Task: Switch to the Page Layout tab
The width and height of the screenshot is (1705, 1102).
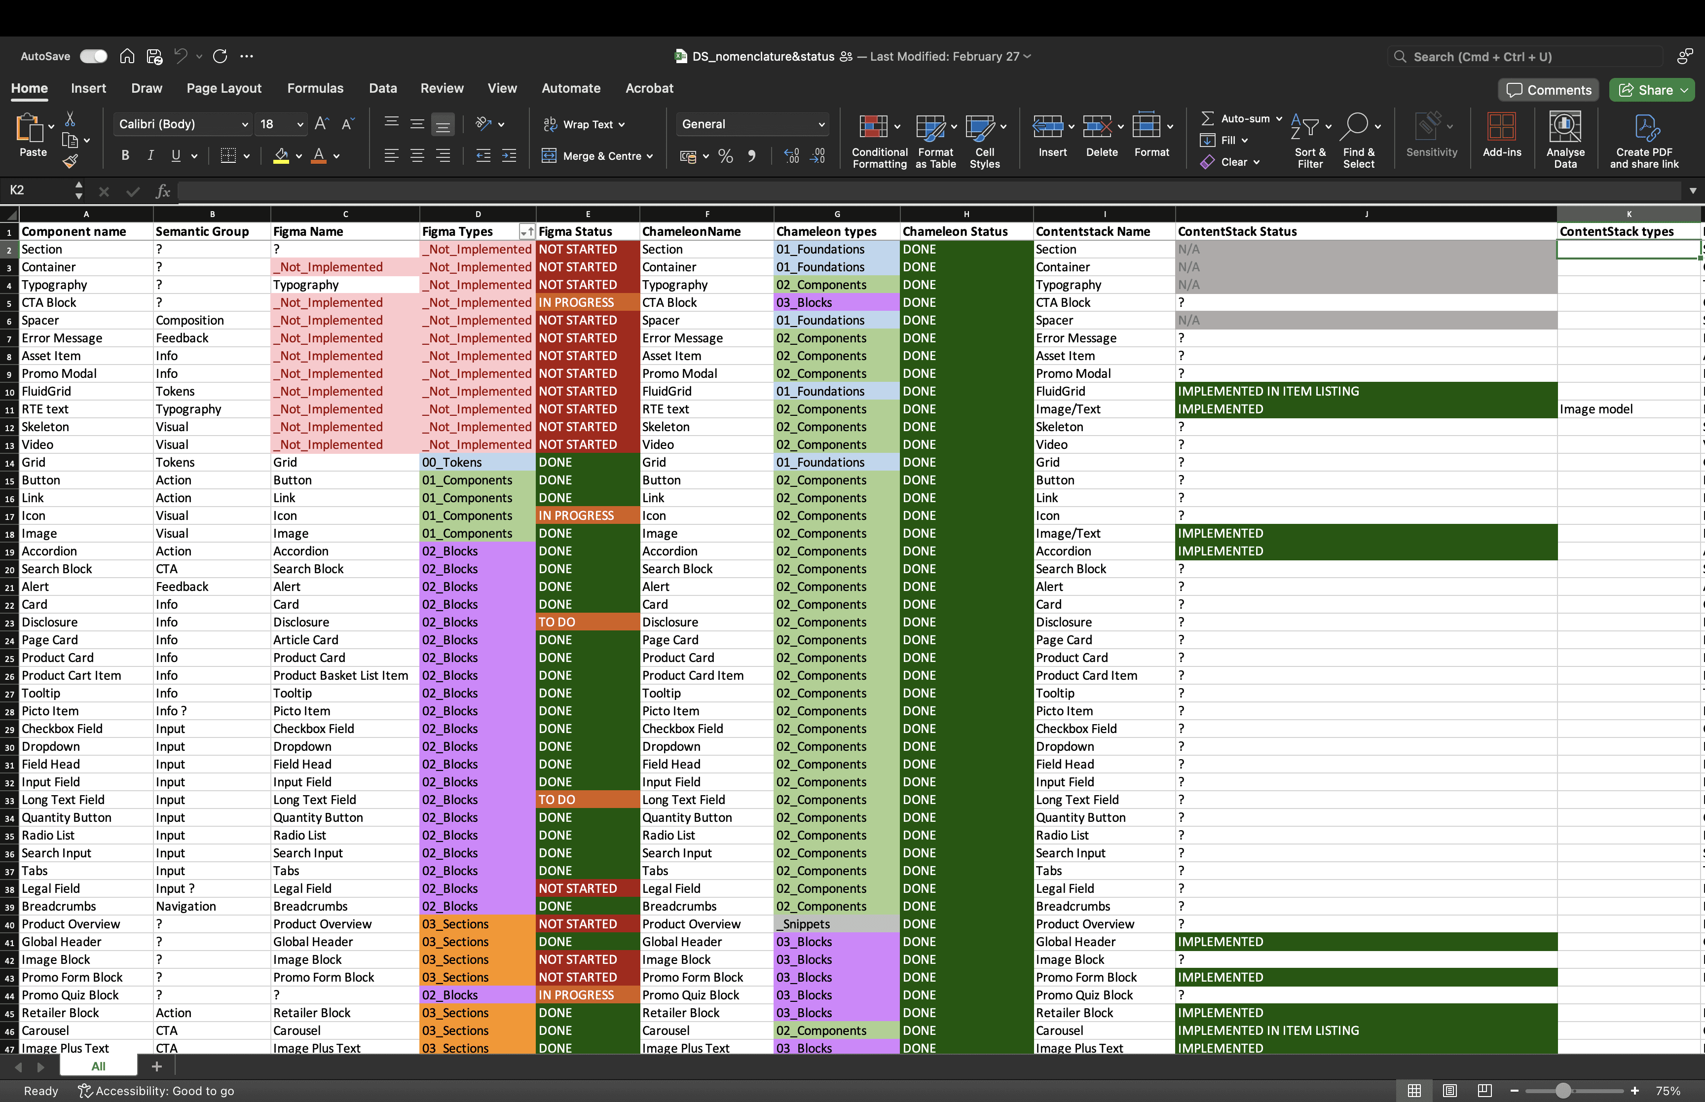Action: pyautogui.click(x=224, y=89)
